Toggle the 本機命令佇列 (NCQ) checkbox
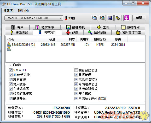The height and width of the screenshot is (123, 151). pos(76,99)
